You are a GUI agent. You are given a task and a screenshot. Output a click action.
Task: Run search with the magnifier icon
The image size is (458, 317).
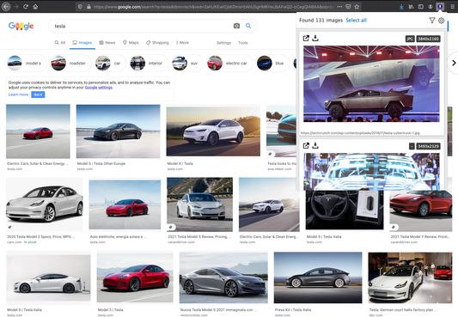(248, 26)
